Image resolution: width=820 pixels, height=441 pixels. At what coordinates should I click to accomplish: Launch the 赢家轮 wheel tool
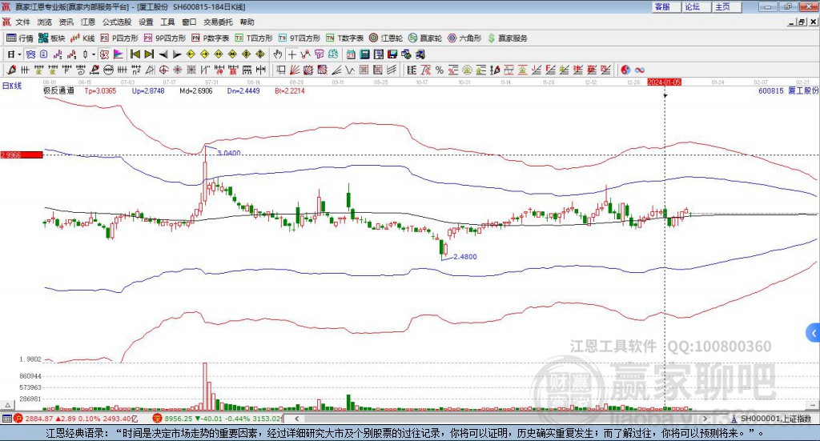[425, 38]
